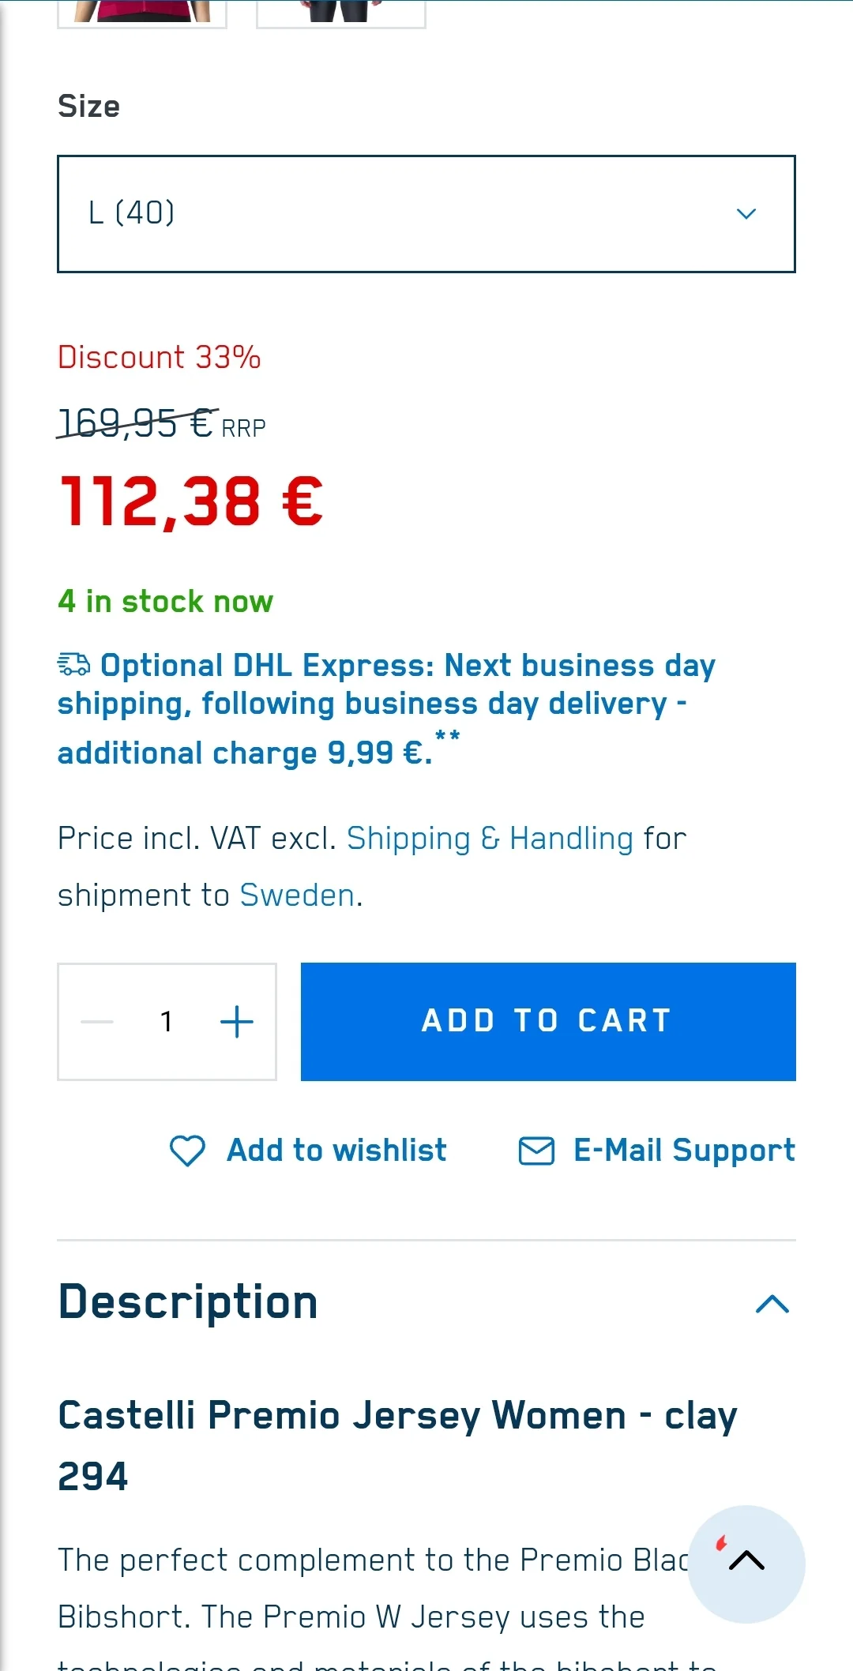This screenshot has width=853, height=1671.
Task: Click the quantity number field
Action: [167, 1022]
